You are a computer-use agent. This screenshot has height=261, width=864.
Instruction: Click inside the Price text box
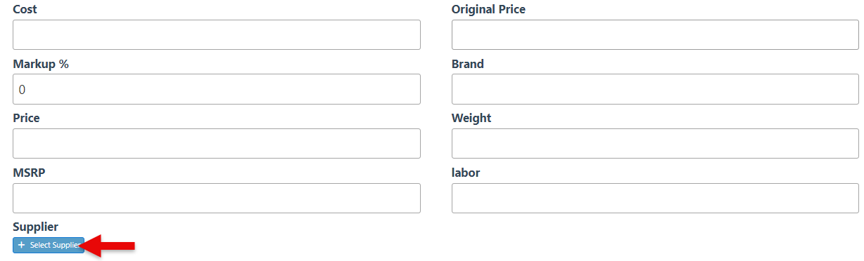[217, 143]
